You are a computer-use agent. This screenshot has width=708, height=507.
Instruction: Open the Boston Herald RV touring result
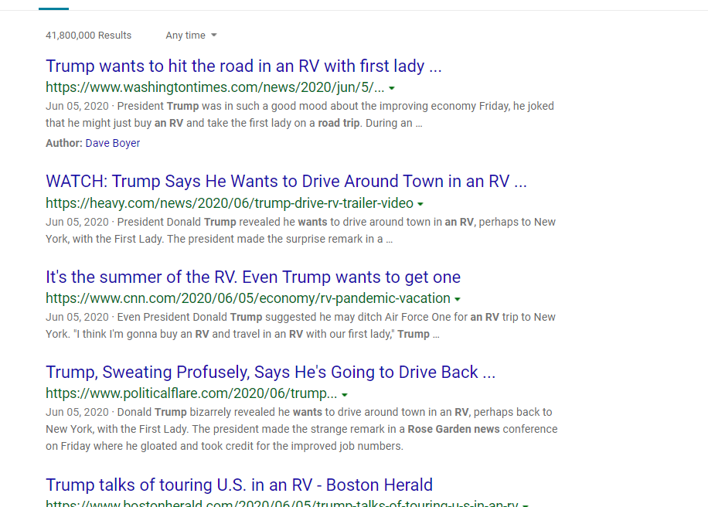click(240, 485)
